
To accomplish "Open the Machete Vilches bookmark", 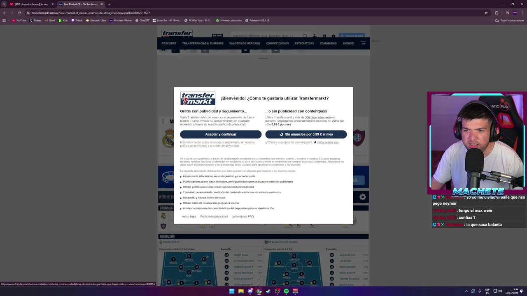I will [121, 20].
